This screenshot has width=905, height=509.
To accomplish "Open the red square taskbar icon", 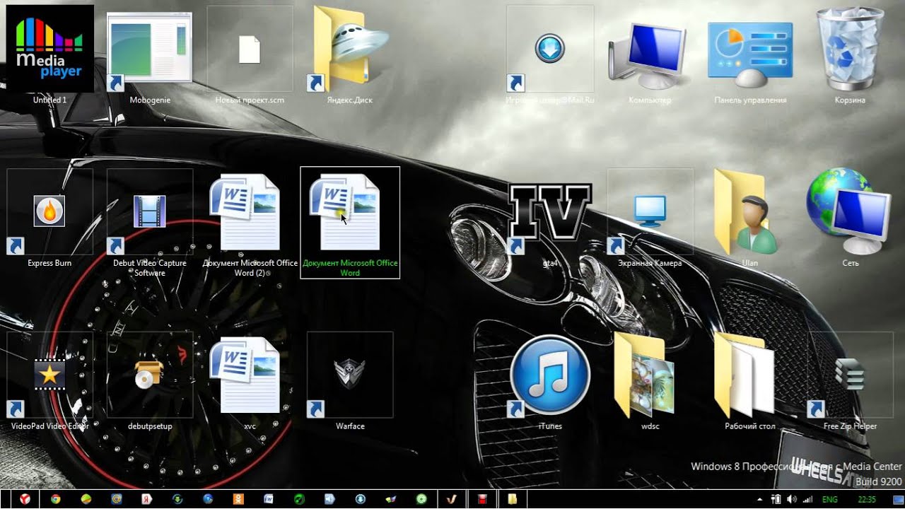I will point(481,499).
